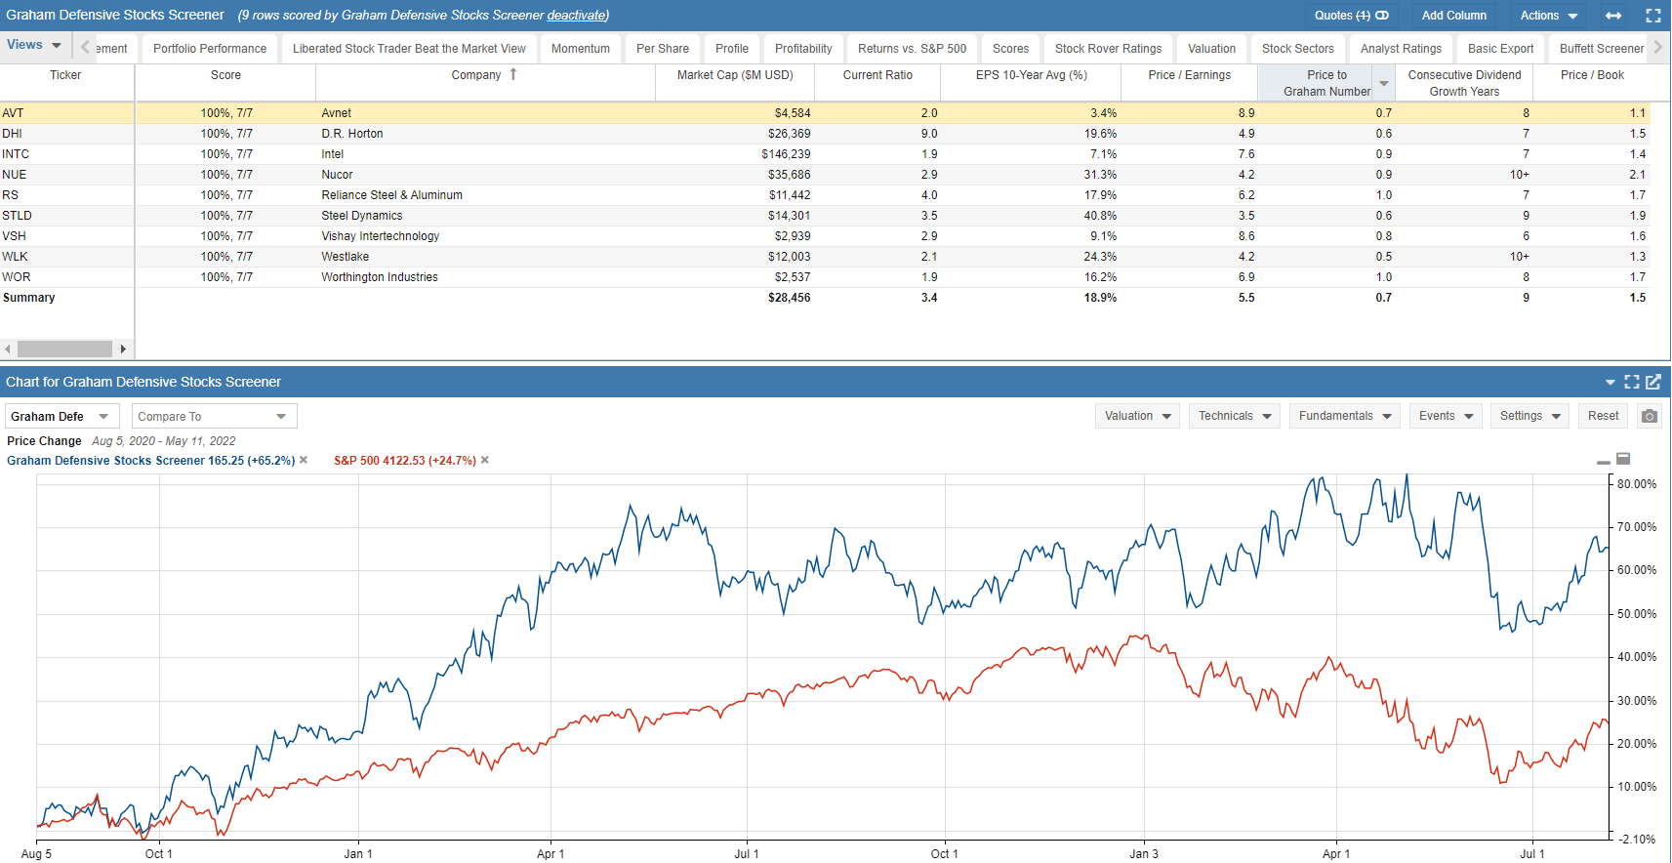Open the Views dropdown
1672x863 pixels.
pyautogui.click(x=34, y=45)
